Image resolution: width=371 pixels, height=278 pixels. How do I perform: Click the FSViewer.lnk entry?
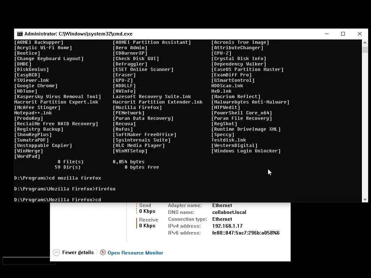point(32,80)
